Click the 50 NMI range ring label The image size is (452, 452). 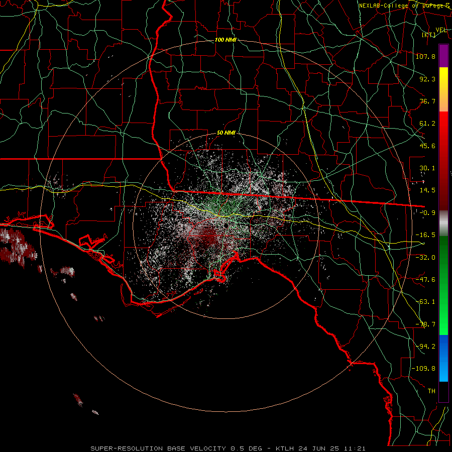pyautogui.click(x=226, y=133)
